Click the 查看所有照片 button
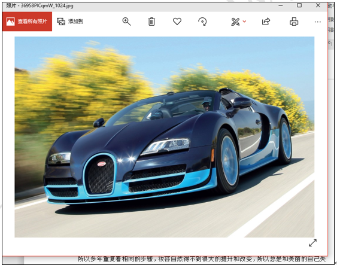The width and height of the screenshot is (337, 268). 27,22
